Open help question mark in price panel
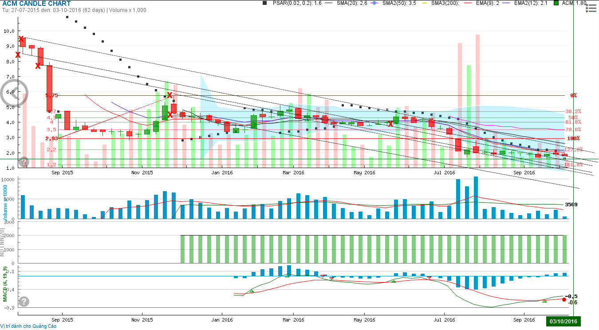This screenshot has height=330, width=599. 24,162
